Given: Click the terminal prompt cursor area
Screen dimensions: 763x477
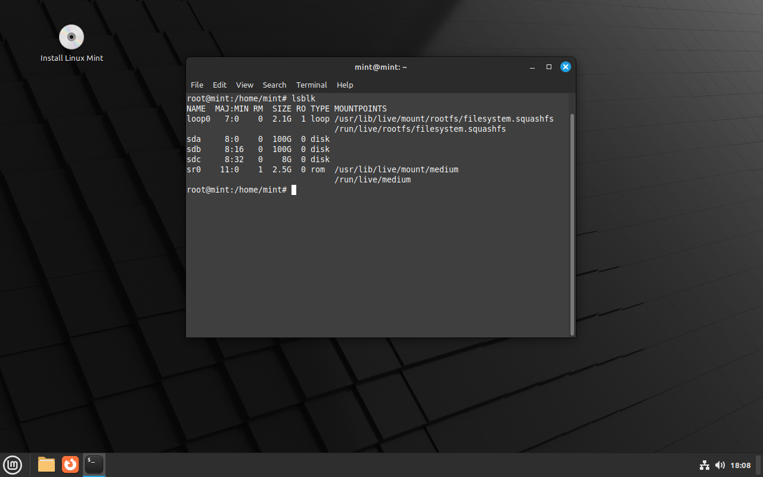Looking at the screenshot, I should [x=293, y=190].
